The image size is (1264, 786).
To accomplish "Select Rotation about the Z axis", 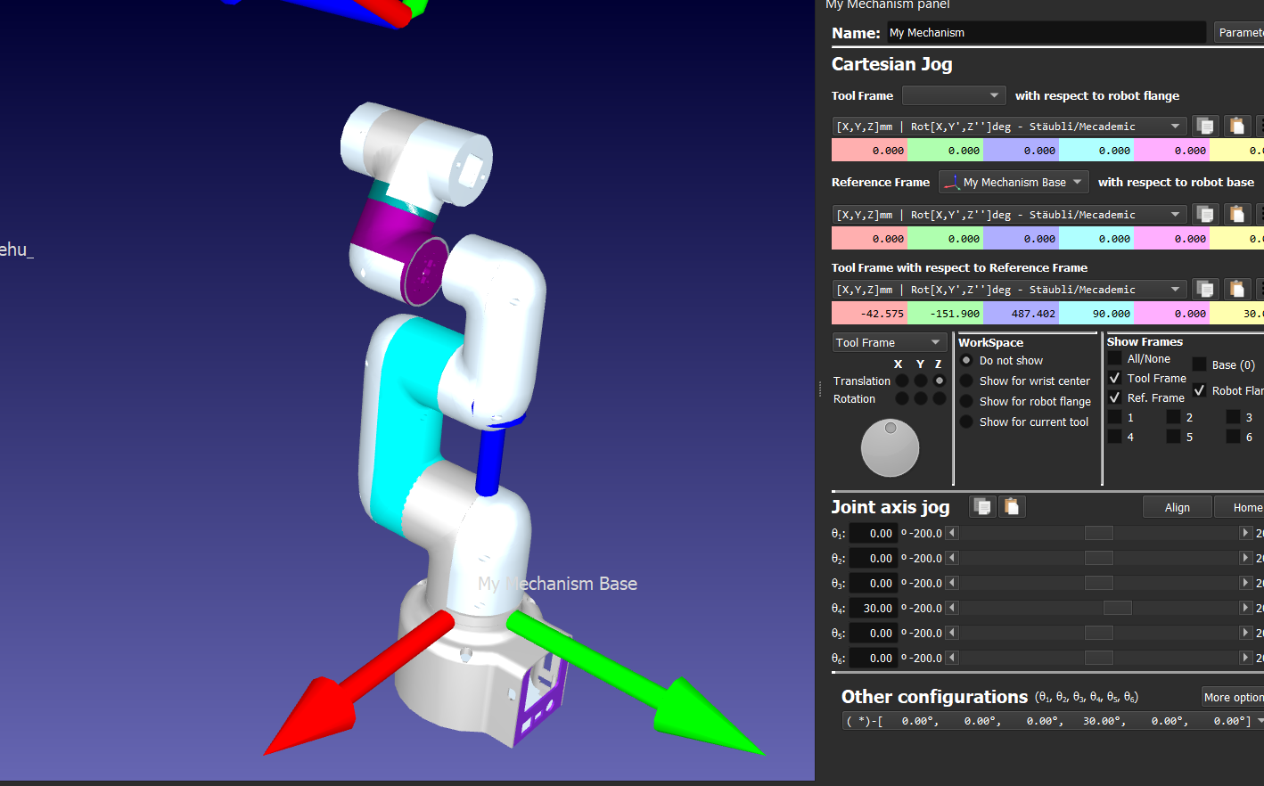I will tap(939, 398).
